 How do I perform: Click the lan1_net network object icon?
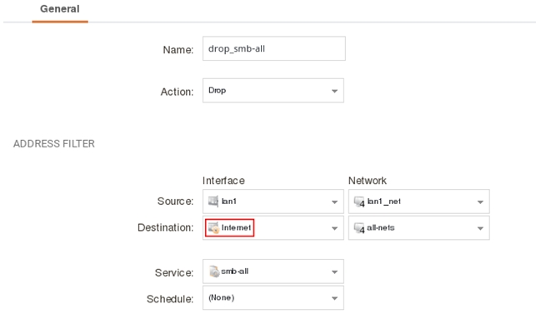359,202
